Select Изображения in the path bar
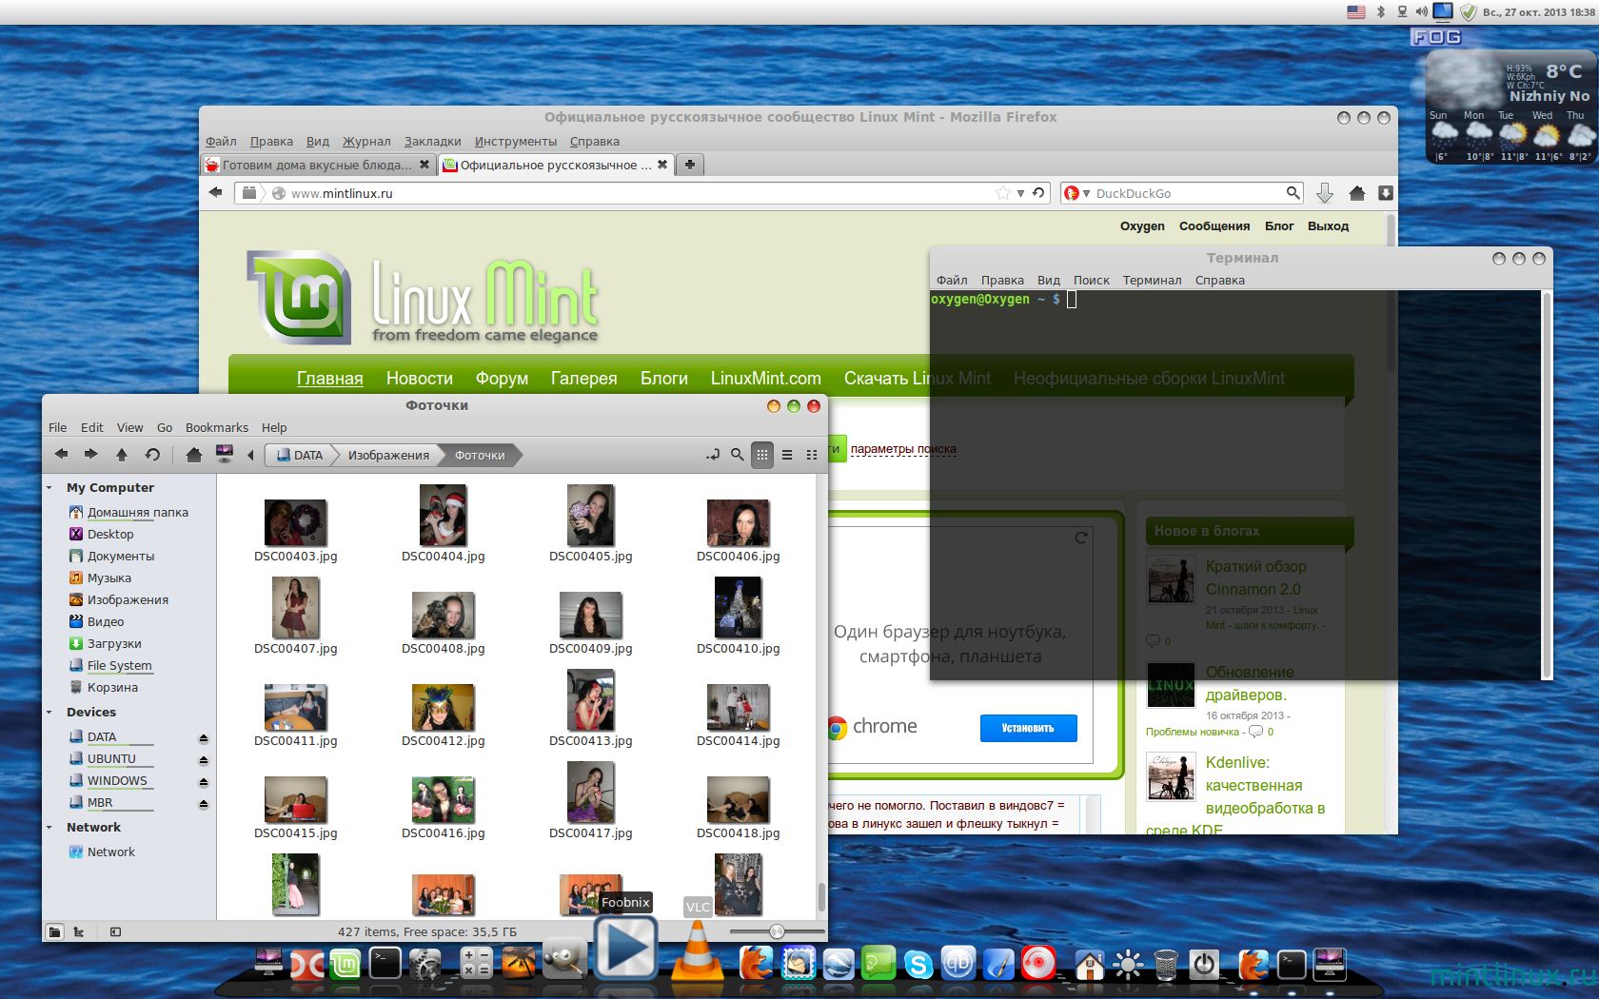The image size is (1599, 999). pos(388,455)
